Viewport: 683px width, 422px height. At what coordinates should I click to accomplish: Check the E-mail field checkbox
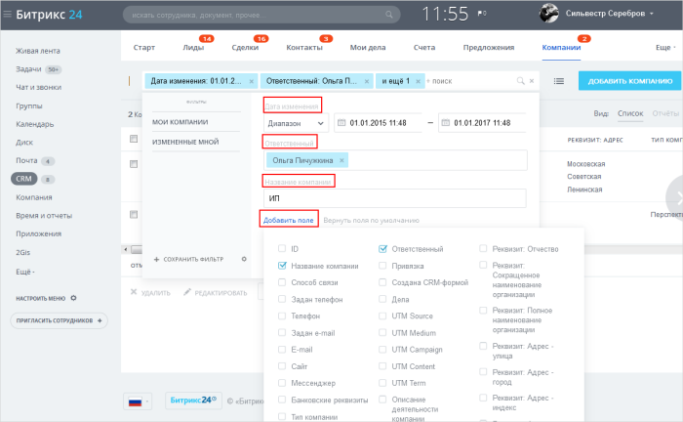[x=282, y=350]
